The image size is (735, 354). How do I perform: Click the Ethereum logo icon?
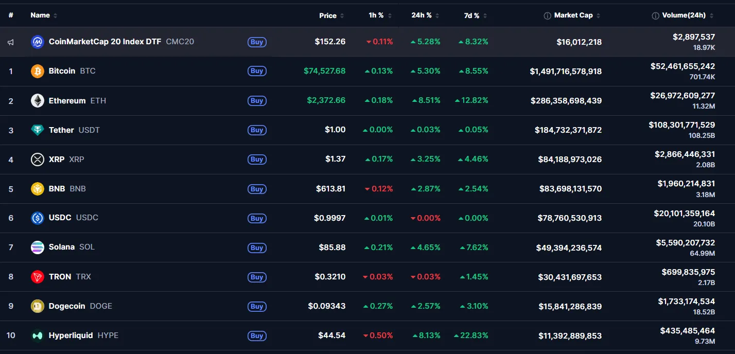[x=38, y=100]
